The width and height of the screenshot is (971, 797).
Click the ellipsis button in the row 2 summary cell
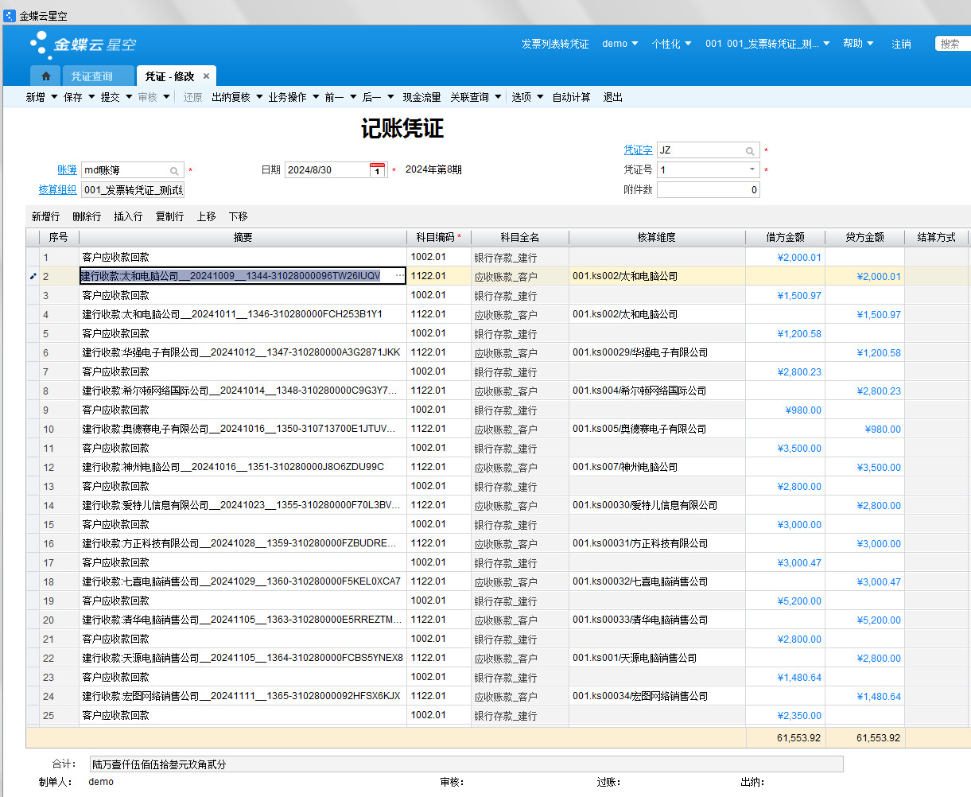click(x=399, y=276)
